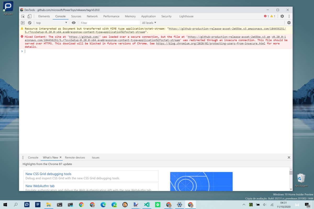Launch Visual Studio Code from taskbar

tap(147, 205)
